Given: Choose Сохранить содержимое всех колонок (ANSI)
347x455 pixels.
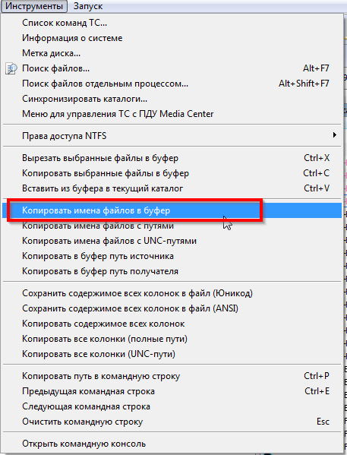Looking at the screenshot, I should pyautogui.click(x=172, y=308).
